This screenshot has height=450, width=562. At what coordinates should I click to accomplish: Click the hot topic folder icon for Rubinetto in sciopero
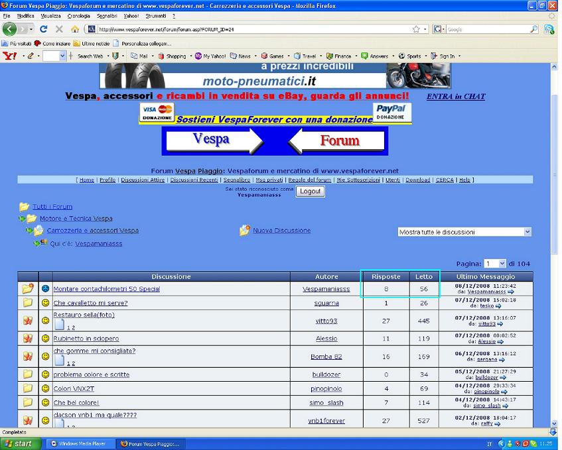[x=28, y=338]
